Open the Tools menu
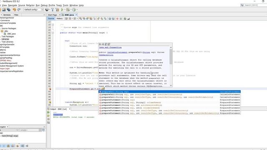 pos(65,5)
